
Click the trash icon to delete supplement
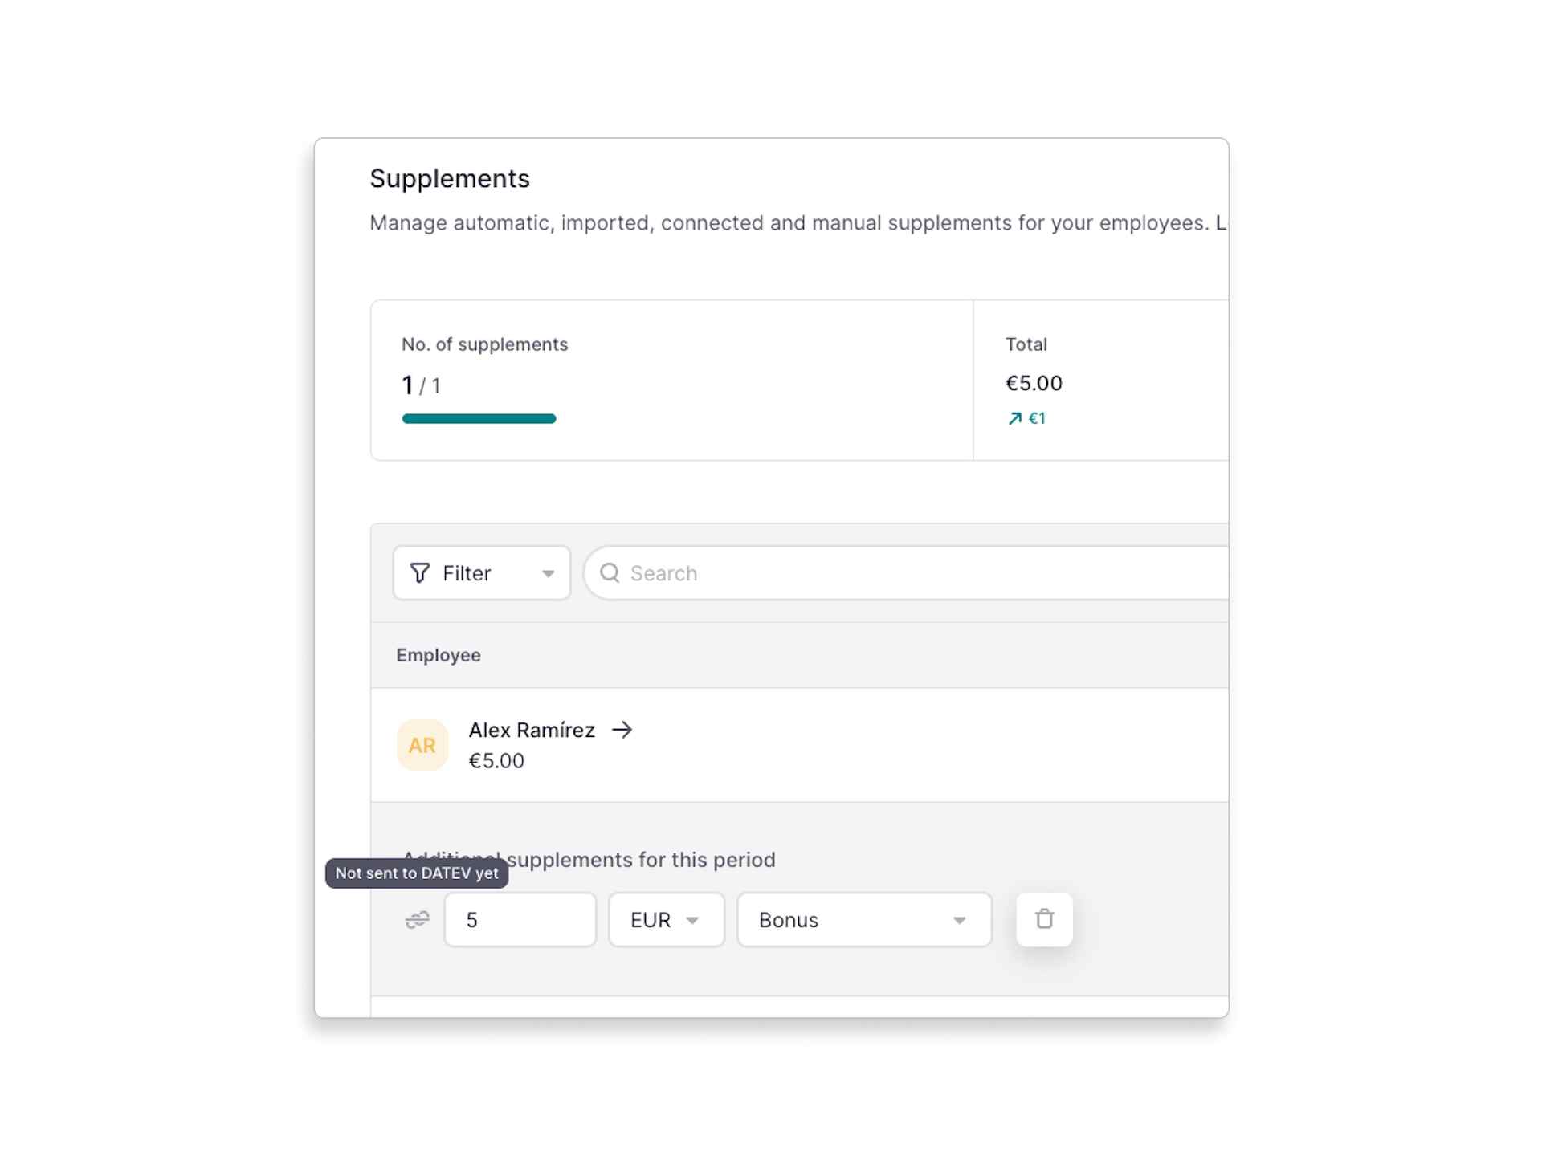pos(1043,919)
